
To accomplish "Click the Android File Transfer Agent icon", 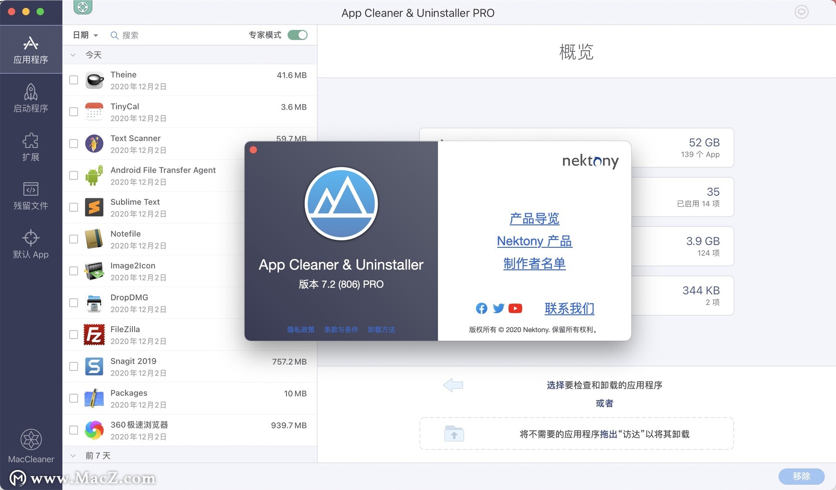I will 94,176.
